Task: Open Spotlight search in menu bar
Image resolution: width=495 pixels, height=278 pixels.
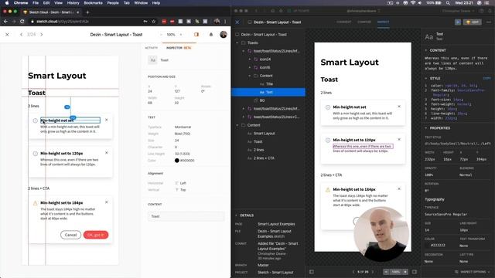Action: (448, 3)
